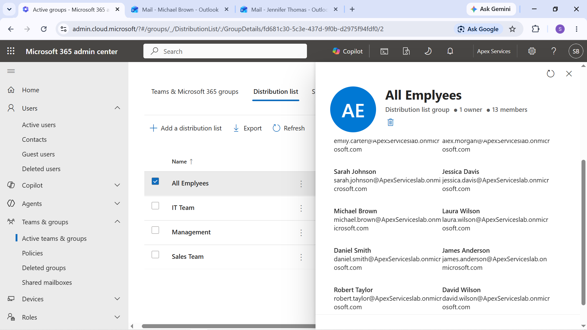
Task: Open the tab search dropdown arrow
Action: [x=9, y=9]
